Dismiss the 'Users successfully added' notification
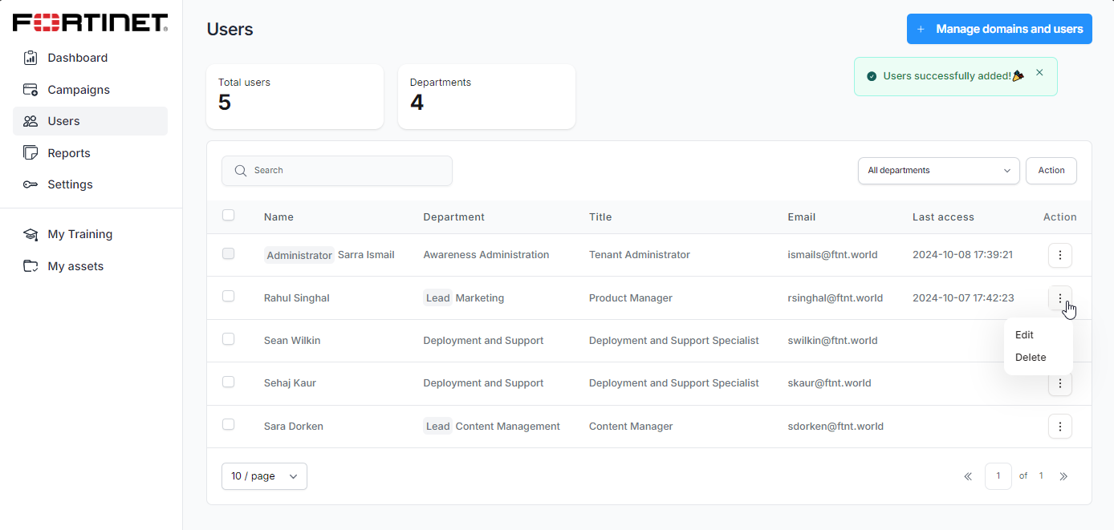 (1039, 72)
